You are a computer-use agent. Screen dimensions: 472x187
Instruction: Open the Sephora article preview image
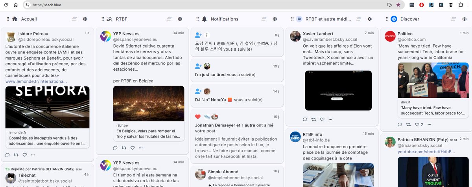pos(48,107)
